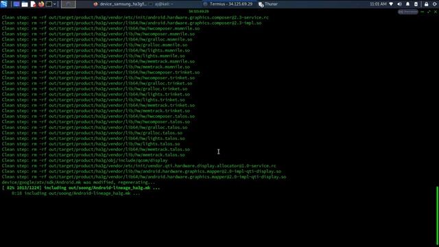Click the obj/include/qcom/display line
Image resolution: width=439 pixels, height=247 pixels.
click(x=84, y=161)
